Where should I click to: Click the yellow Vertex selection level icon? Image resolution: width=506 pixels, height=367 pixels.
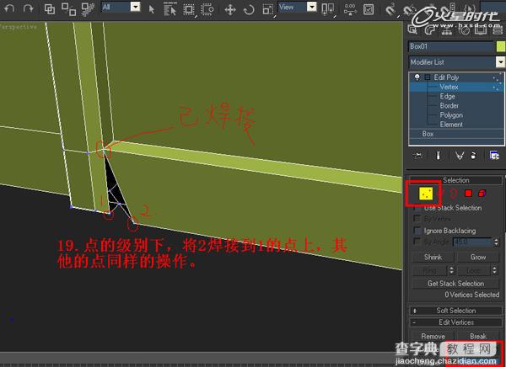pos(426,194)
